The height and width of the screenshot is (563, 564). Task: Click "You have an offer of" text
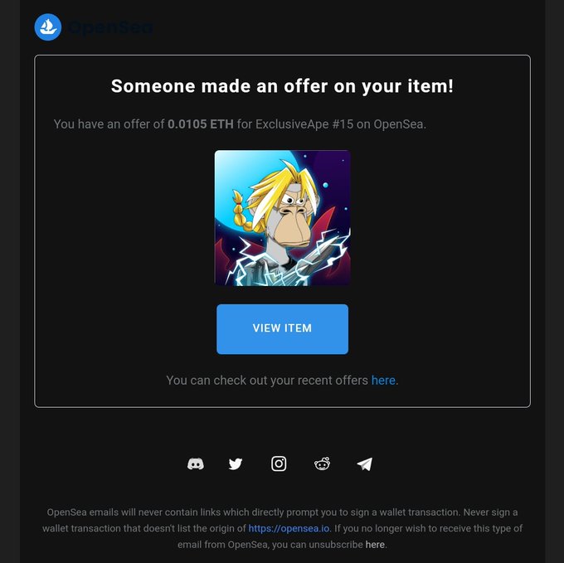(x=109, y=124)
